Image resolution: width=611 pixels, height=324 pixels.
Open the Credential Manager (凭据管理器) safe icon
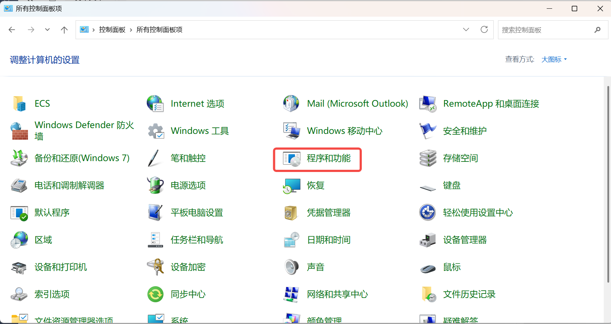coord(292,213)
